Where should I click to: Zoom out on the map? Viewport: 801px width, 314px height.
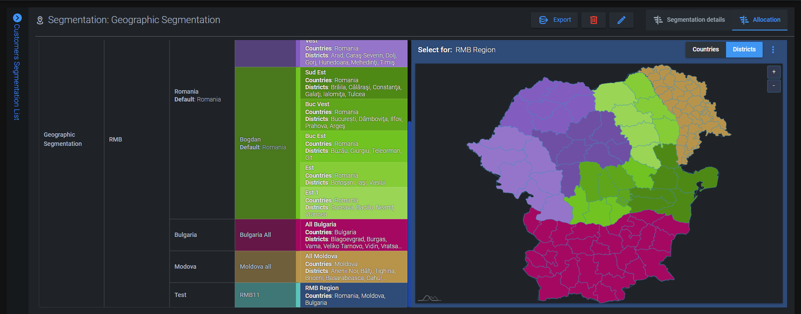(x=774, y=86)
